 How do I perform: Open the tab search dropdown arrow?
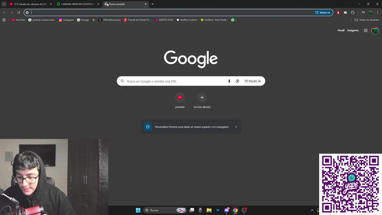coord(4,4)
